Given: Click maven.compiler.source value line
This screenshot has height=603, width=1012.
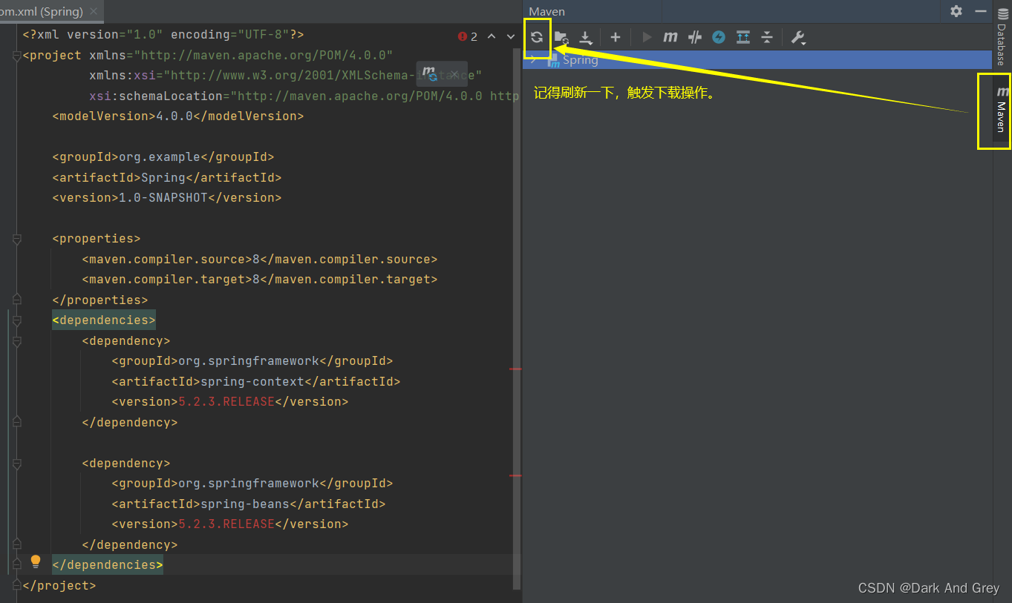Looking at the screenshot, I should point(260,260).
